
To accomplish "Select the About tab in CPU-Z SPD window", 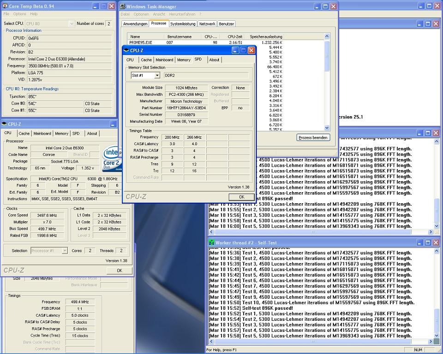I will (214, 60).
